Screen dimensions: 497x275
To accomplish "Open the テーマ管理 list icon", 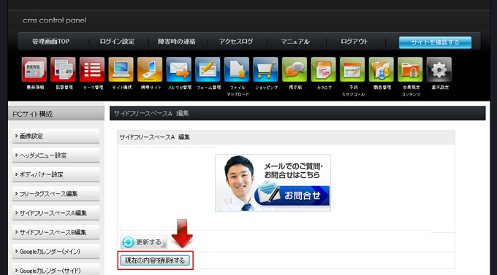I will (x=92, y=69).
